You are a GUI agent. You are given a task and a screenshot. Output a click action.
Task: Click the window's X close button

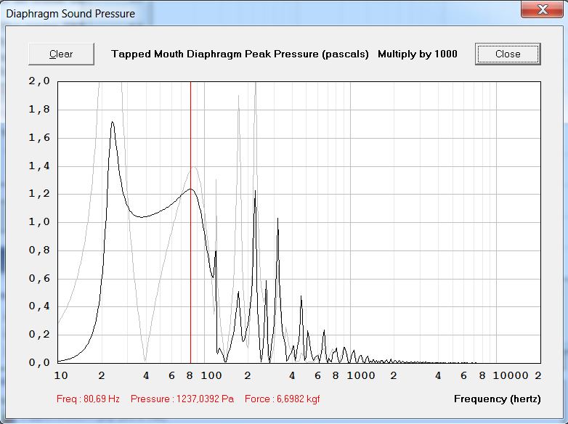pos(543,9)
